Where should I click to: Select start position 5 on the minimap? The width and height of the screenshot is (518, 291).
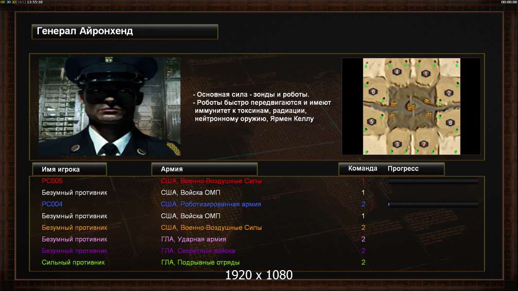[372, 122]
